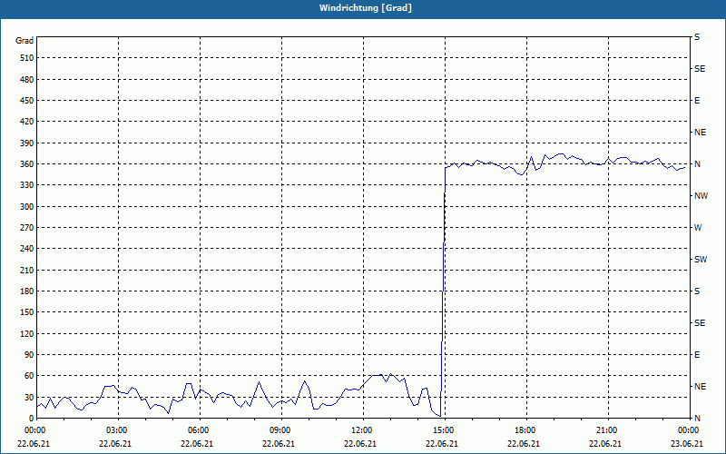Click the N compass label level with 0
The width and height of the screenshot is (726, 454).
click(x=697, y=419)
